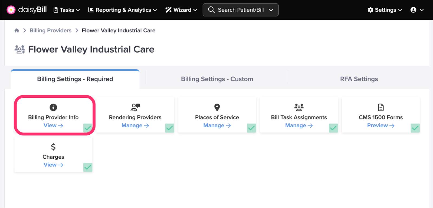Click the Search Patient/Bill field
Screen dimensions: 433x208
point(241,10)
